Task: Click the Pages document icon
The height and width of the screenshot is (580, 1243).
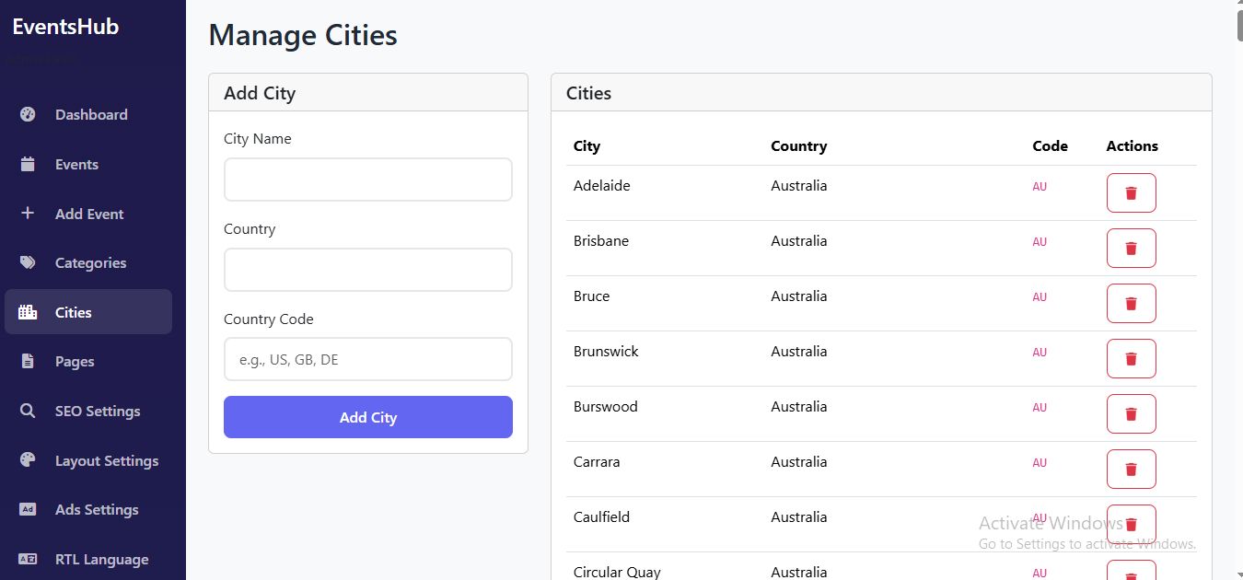Action: click(28, 362)
